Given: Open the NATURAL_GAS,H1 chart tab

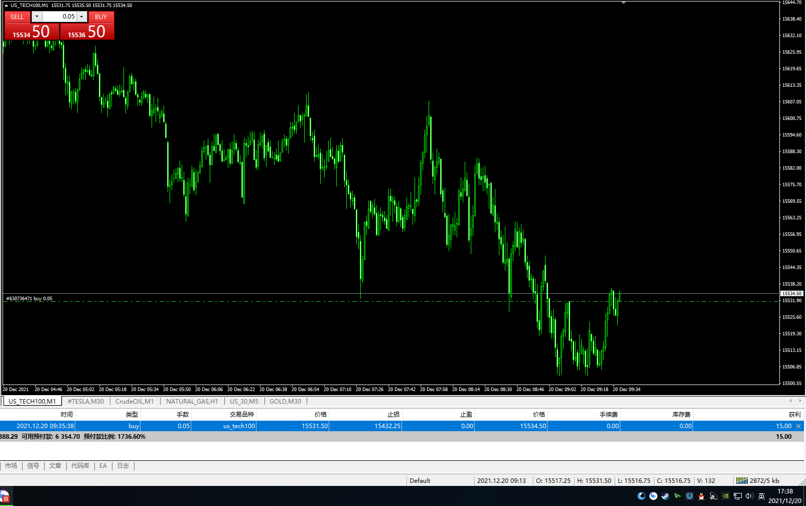Looking at the screenshot, I should pos(192,401).
